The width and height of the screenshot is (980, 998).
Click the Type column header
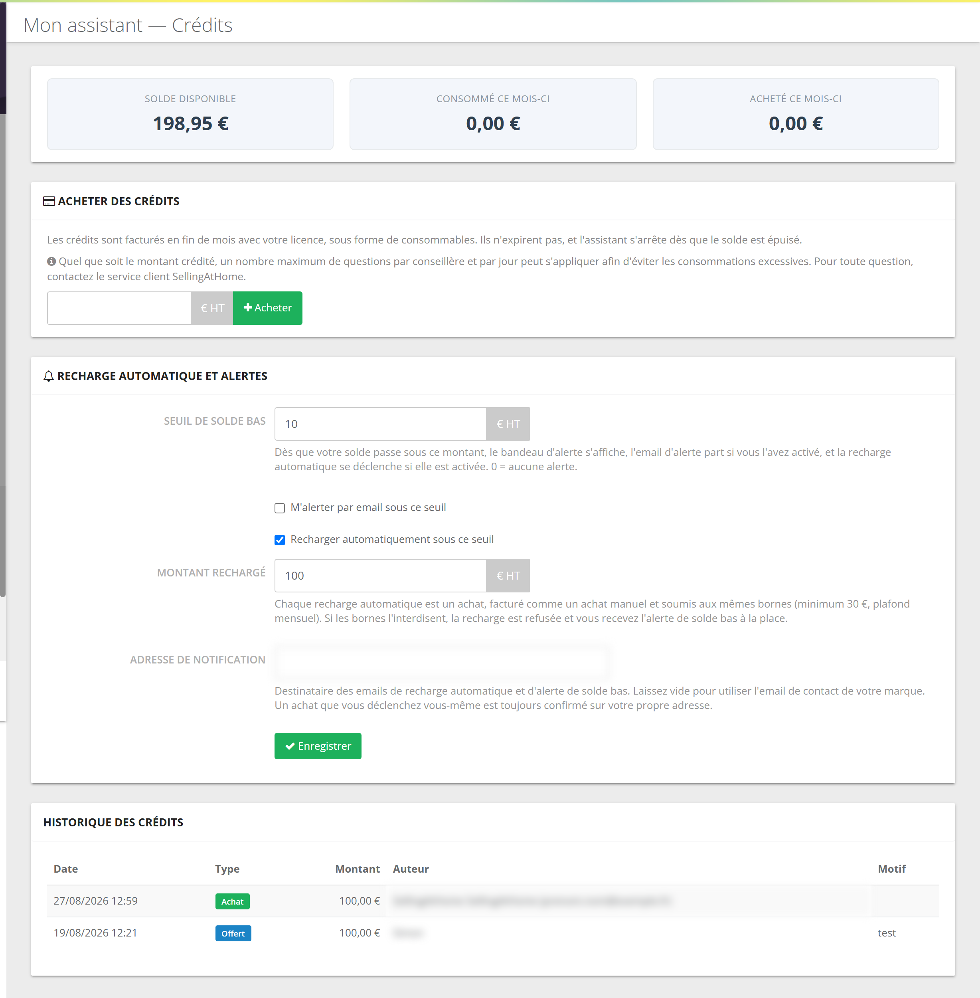click(x=227, y=869)
